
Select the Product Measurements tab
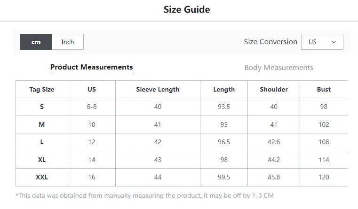(91, 67)
